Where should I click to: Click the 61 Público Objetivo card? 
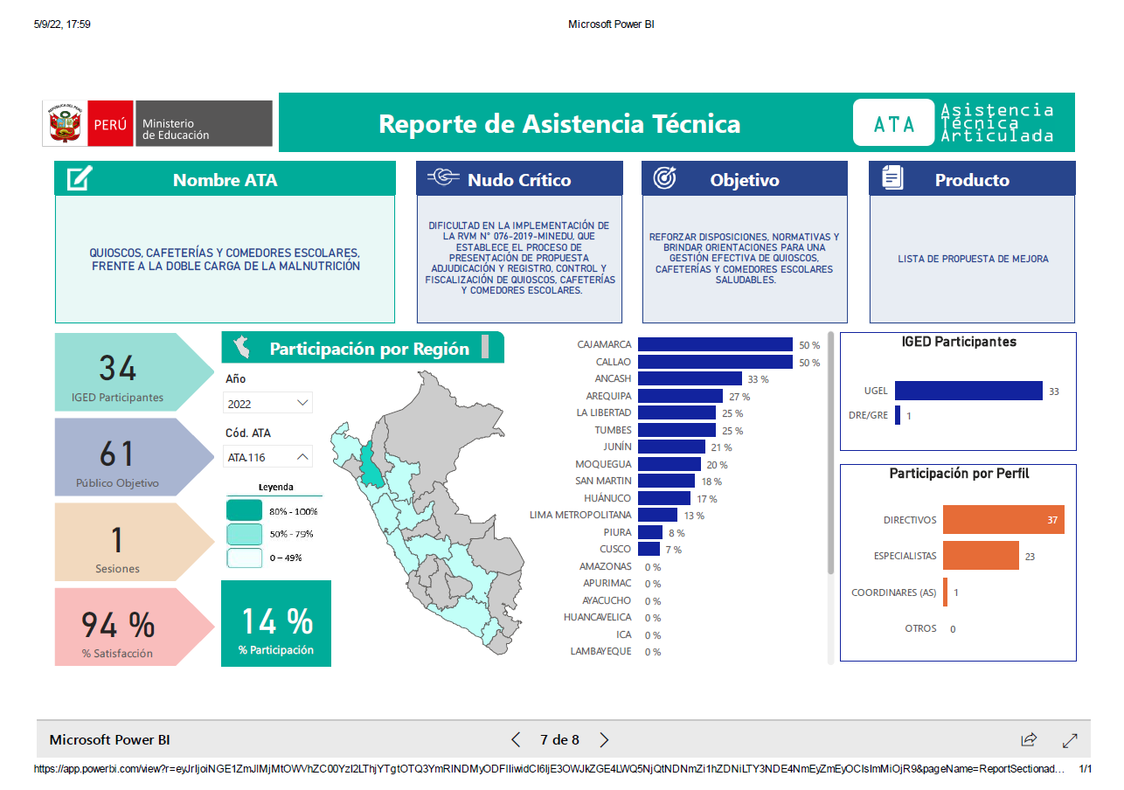tap(133, 457)
